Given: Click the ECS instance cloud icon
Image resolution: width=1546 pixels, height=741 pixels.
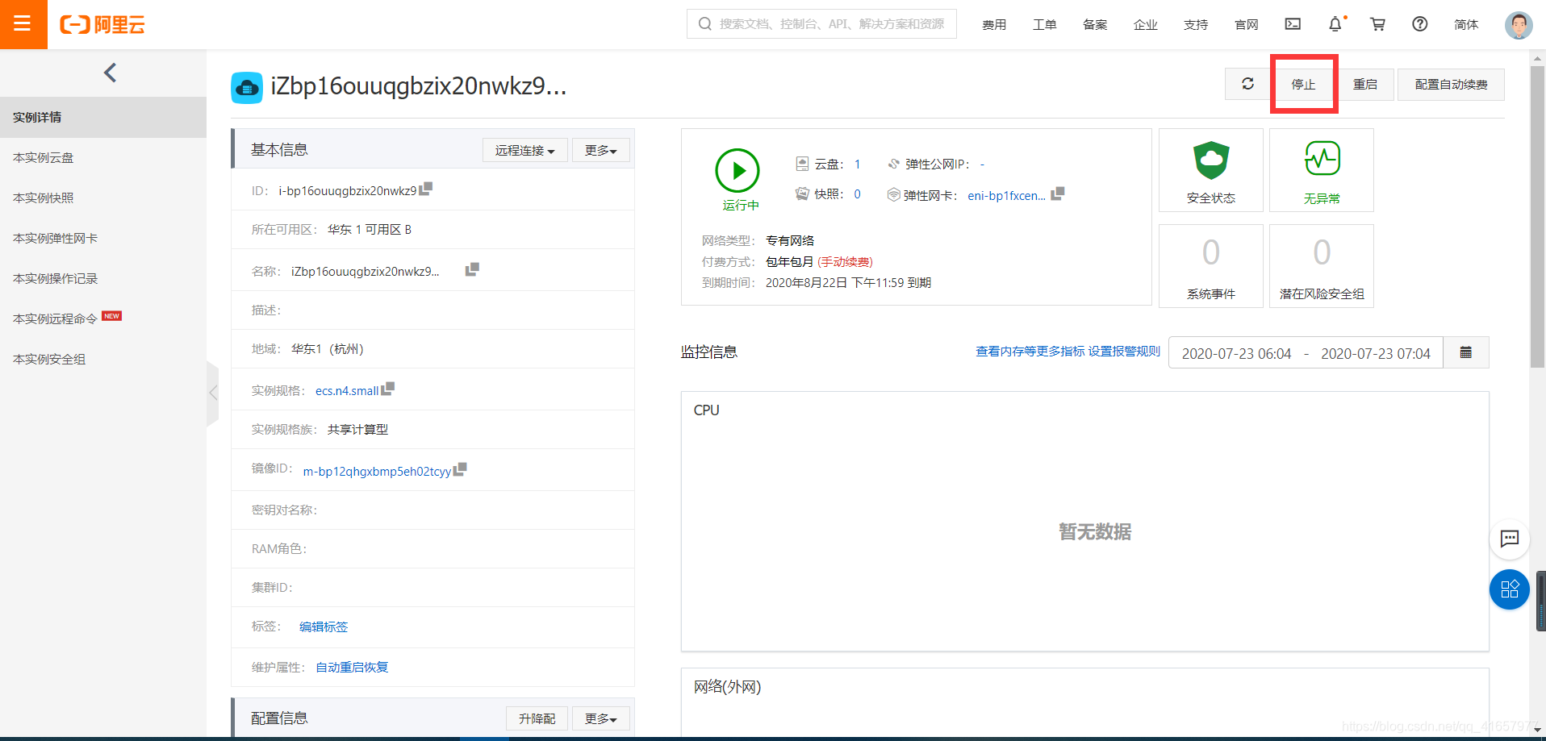Looking at the screenshot, I should tap(247, 88).
